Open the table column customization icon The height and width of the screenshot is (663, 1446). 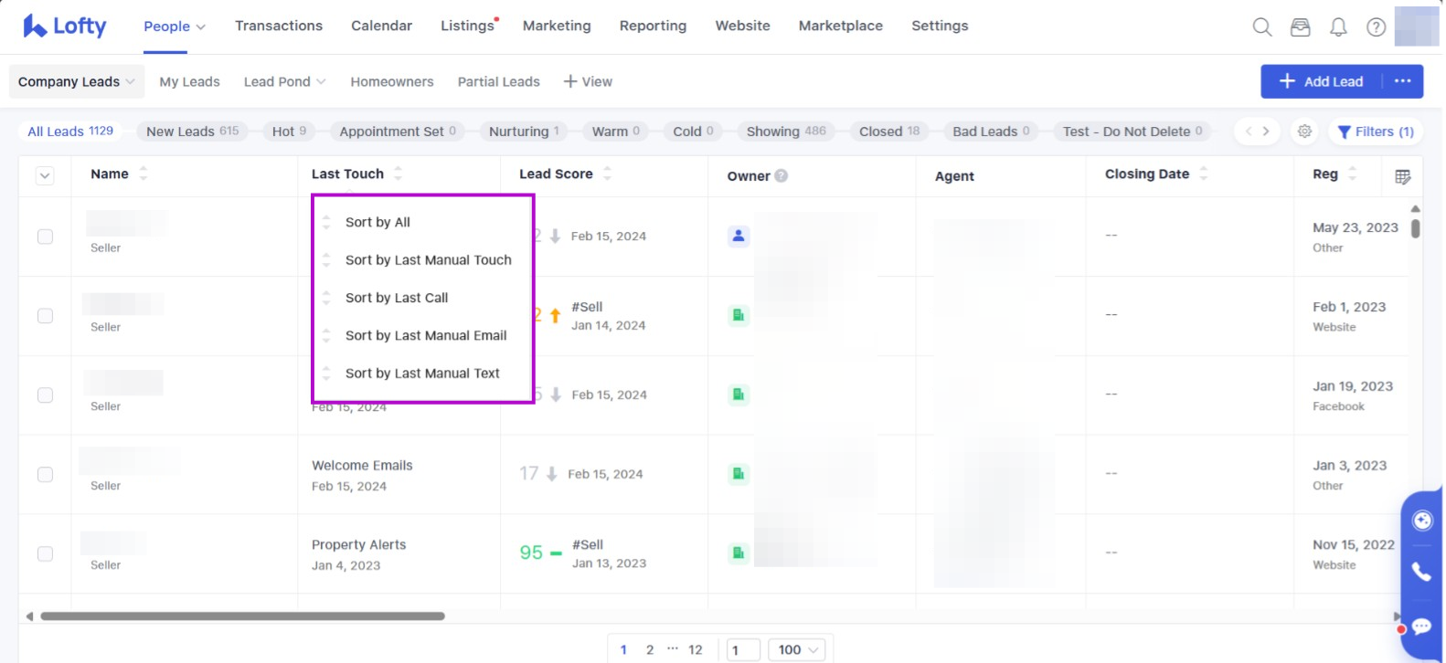[1402, 176]
